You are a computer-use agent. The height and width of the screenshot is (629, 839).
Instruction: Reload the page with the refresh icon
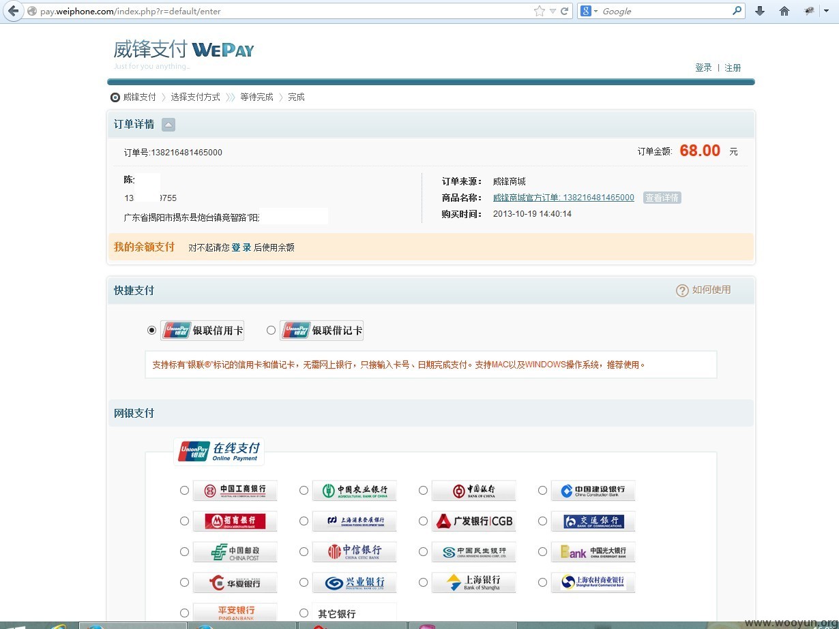click(x=565, y=11)
